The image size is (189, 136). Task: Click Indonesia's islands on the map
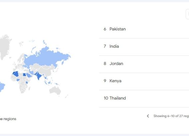coord(49,82)
